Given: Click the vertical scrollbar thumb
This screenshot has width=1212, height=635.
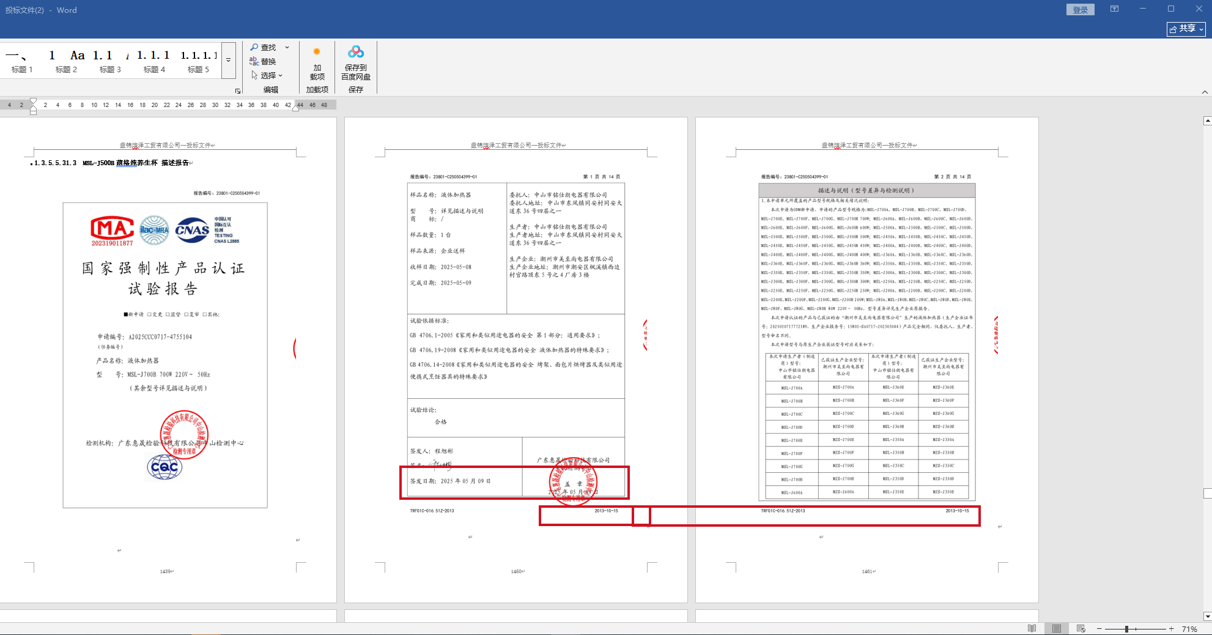Looking at the screenshot, I should [1207, 493].
